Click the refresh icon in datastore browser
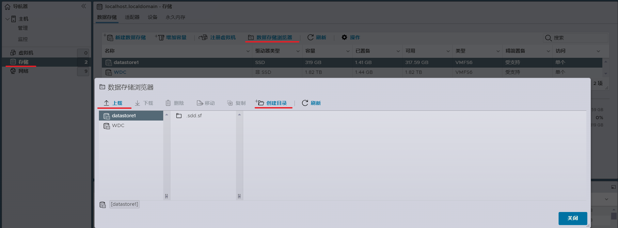 [305, 103]
